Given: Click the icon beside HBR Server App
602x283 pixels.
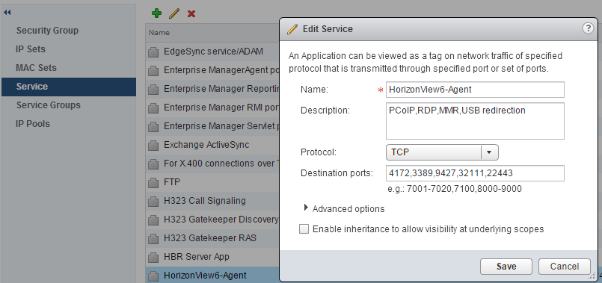Looking at the screenshot, I should click(x=153, y=258).
